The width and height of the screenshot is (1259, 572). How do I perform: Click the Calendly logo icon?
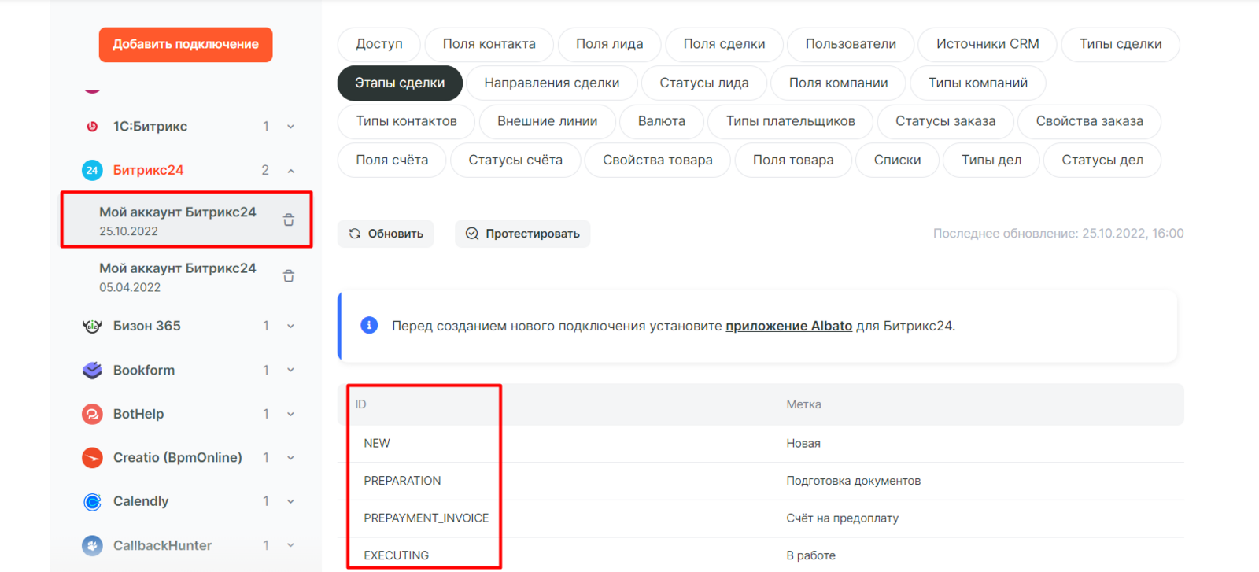click(92, 501)
